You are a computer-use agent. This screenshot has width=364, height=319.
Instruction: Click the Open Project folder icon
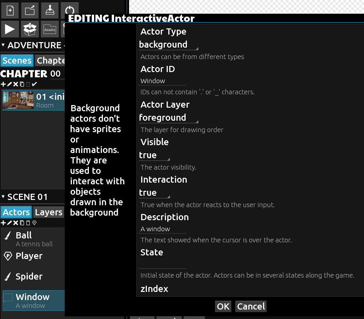pyautogui.click(x=30, y=10)
